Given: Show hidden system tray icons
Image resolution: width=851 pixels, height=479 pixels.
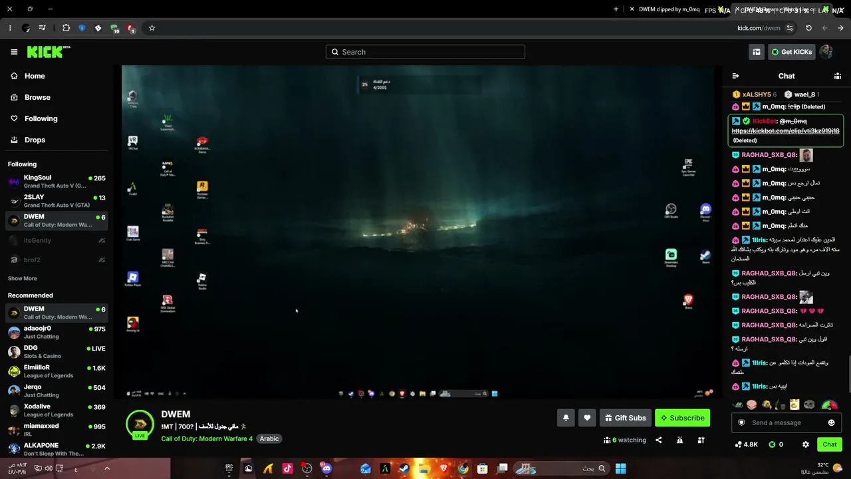Looking at the screenshot, I should (x=107, y=468).
